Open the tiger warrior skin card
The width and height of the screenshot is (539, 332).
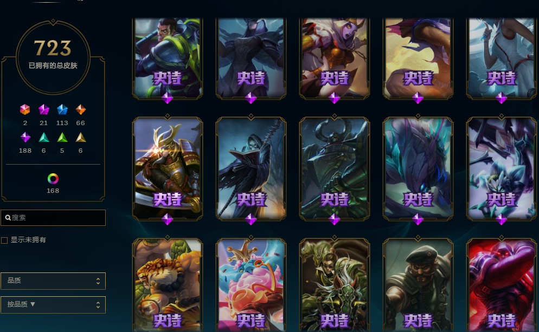coord(168,285)
